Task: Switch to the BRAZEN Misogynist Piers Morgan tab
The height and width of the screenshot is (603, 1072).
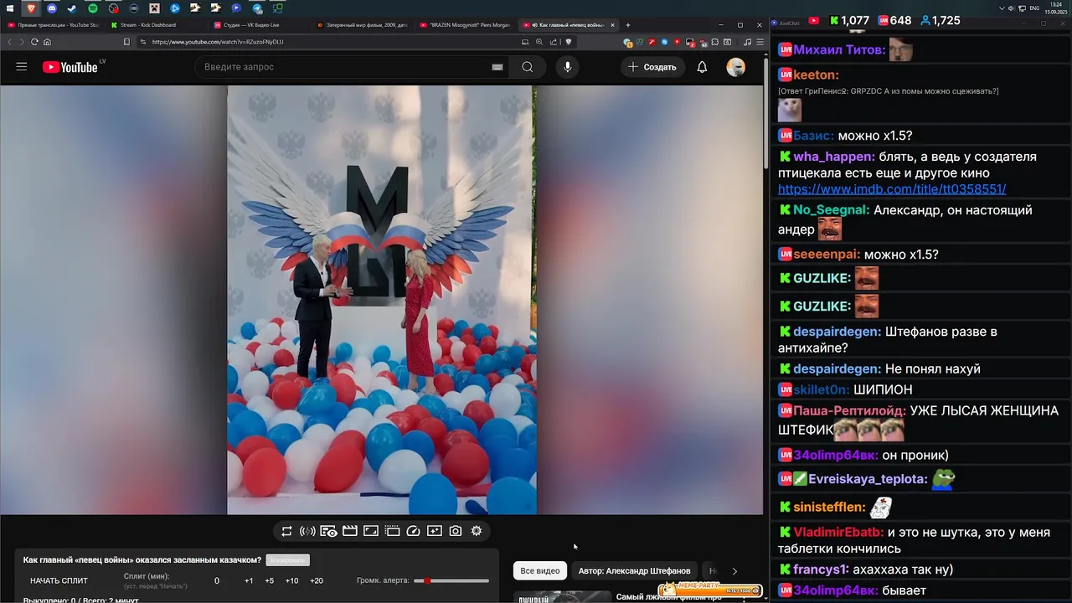Action: (466, 25)
